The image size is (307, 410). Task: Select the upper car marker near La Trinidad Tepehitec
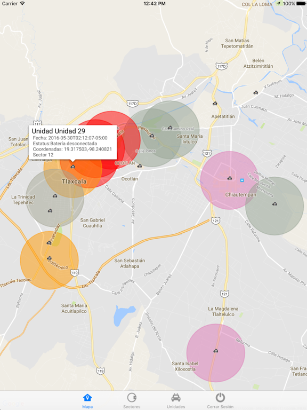pos(55,196)
